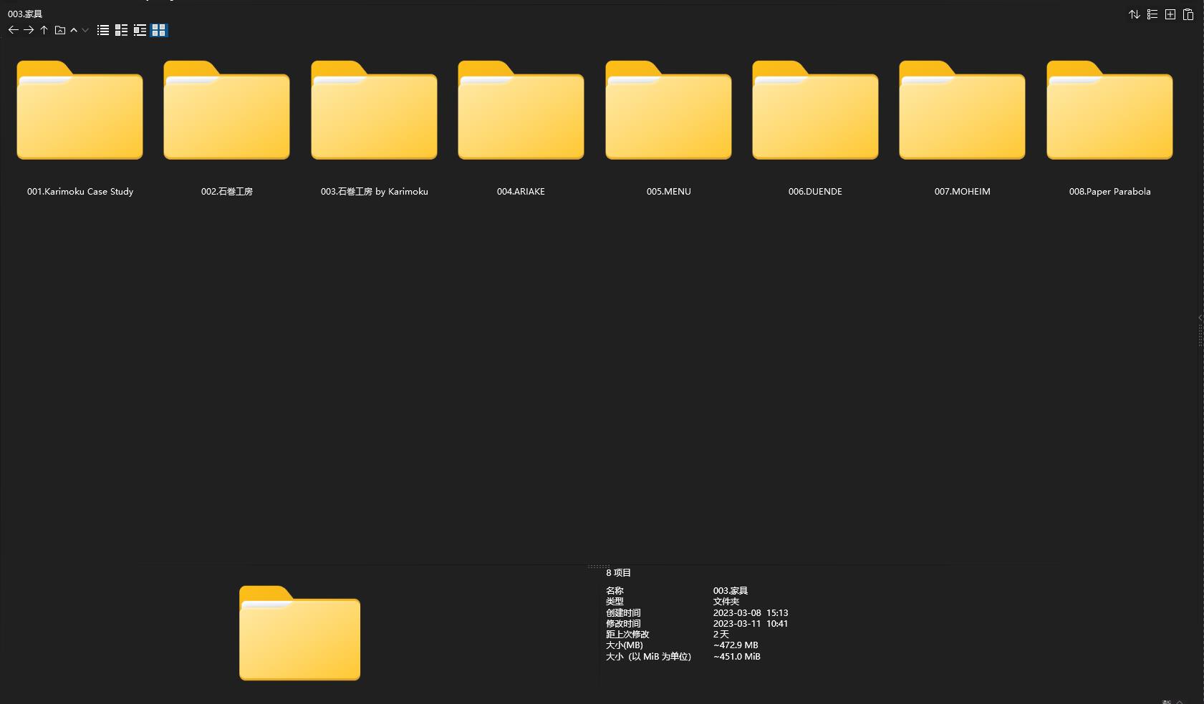Switch to tiles with details view
This screenshot has width=1204, height=704.
point(140,30)
